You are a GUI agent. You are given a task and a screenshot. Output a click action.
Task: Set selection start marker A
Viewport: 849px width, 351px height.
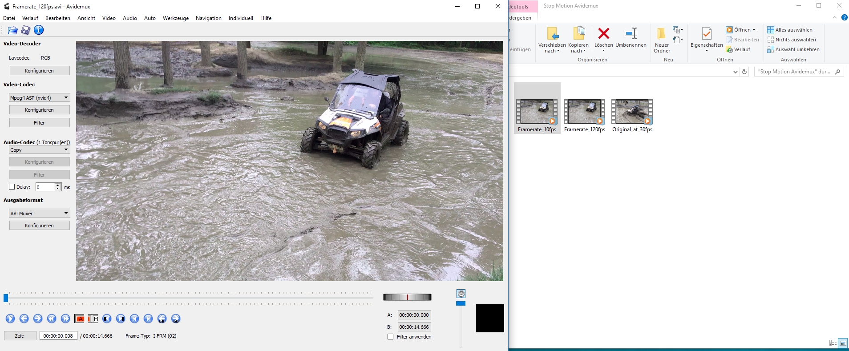click(79, 319)
